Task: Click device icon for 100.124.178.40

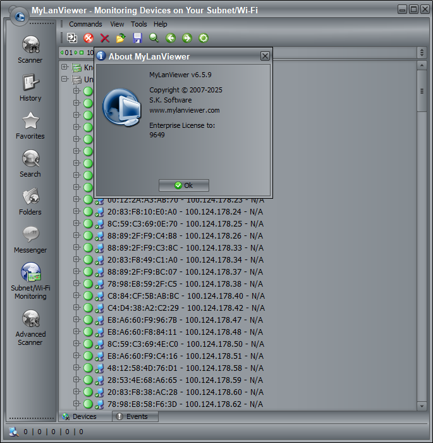Action: click(x=99, y=296)
